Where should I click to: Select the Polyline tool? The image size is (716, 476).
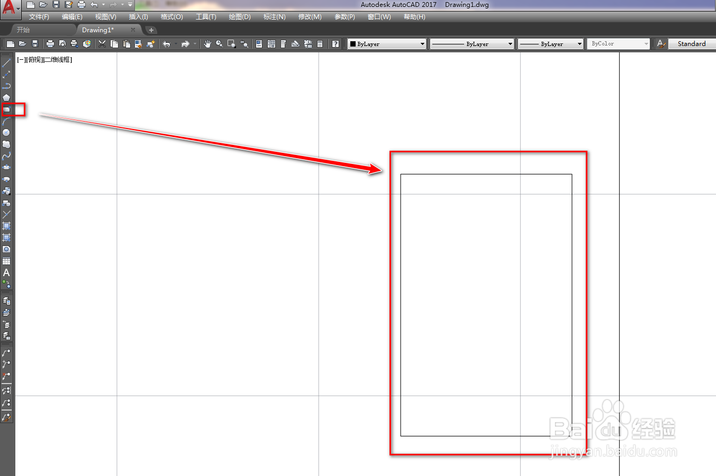[6, 86]
